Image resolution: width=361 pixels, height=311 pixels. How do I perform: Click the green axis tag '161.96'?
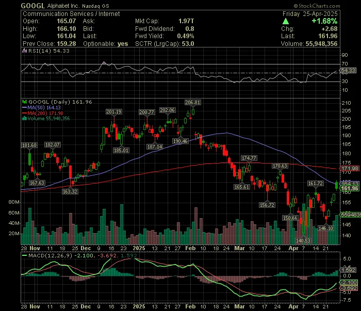349,188
